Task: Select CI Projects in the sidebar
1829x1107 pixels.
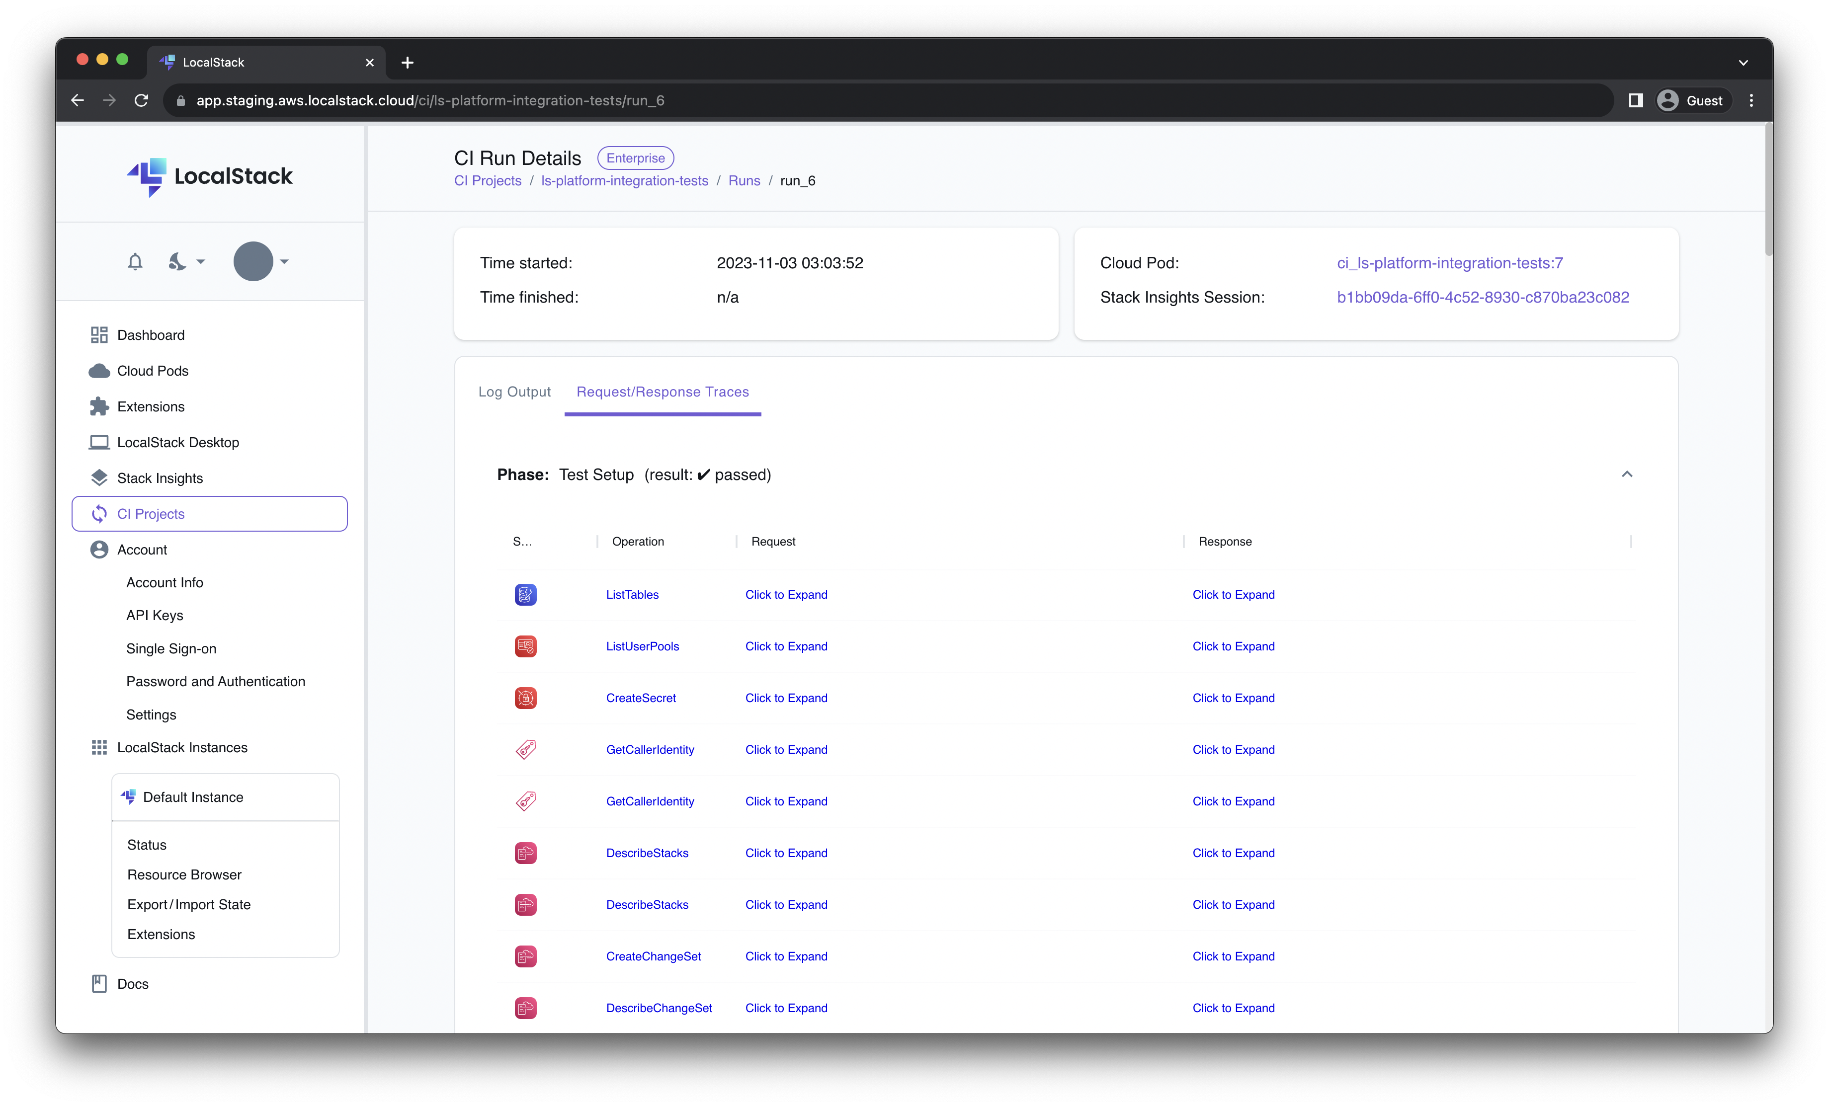Action: 210,513
